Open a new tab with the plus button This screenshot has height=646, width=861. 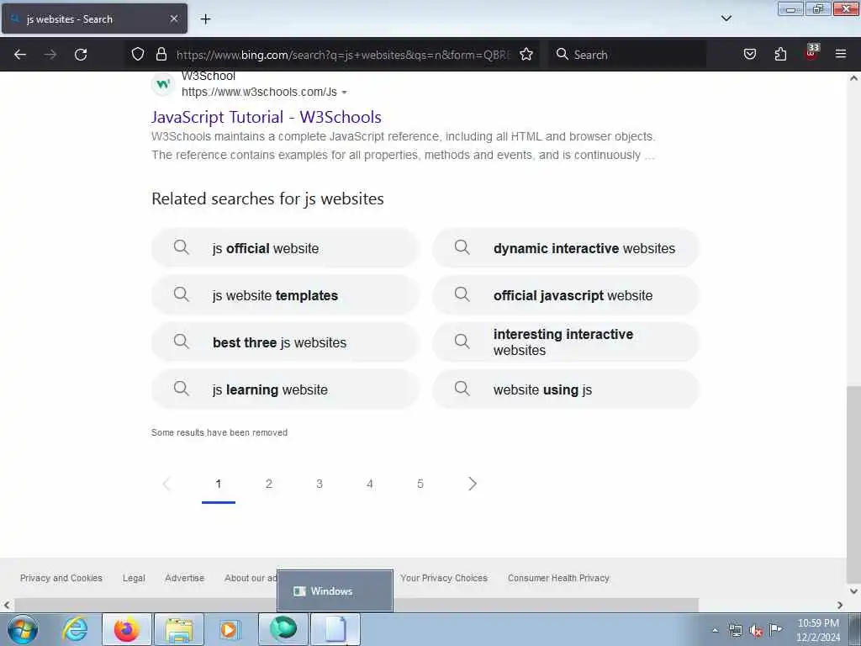(205, 19)
